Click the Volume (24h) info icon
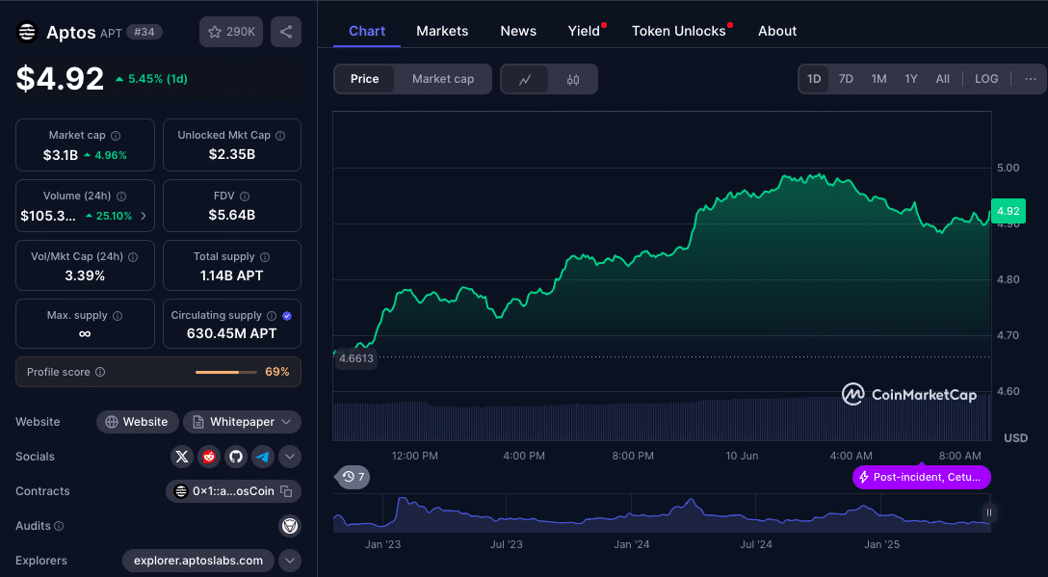This screenshot has width=1048, height=577. (121, 197)
